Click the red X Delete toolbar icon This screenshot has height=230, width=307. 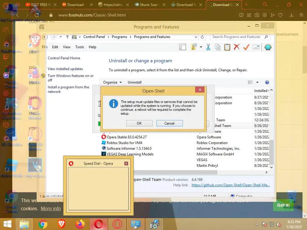pos(237,47)
